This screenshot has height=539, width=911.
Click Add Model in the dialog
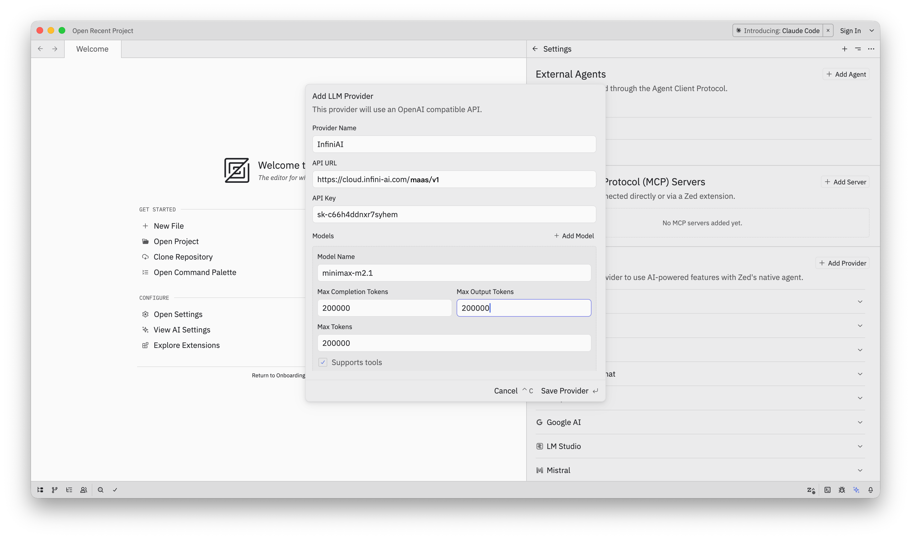click(x=574, y=236)
